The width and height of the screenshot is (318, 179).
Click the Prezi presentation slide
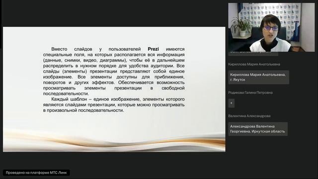pos(114,89)
